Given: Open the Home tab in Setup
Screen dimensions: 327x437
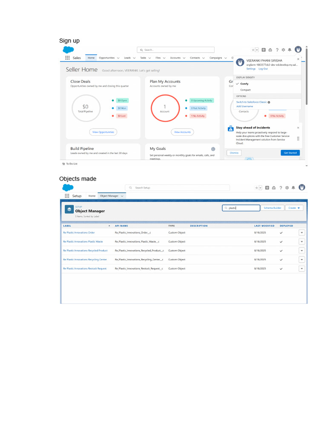Looking at the screenshot, I should pyautogui.click(x=92, y=196).
